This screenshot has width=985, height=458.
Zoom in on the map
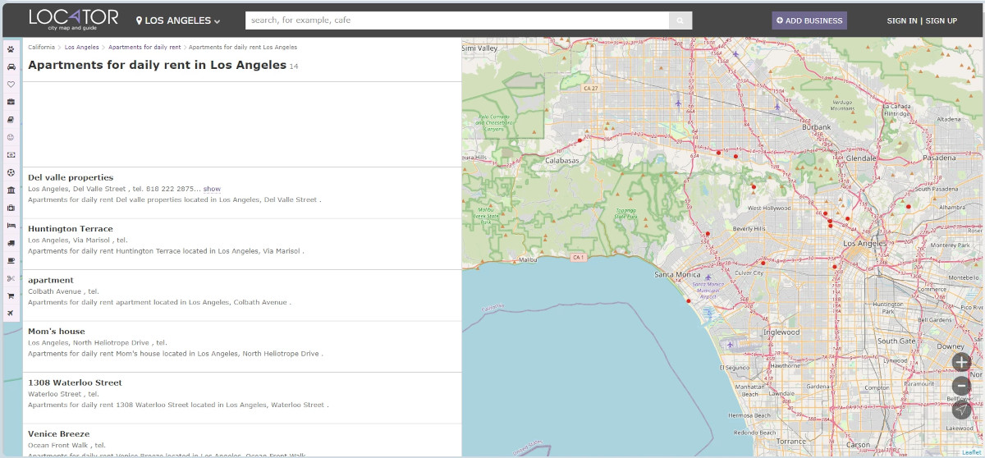tap(961, 361)
